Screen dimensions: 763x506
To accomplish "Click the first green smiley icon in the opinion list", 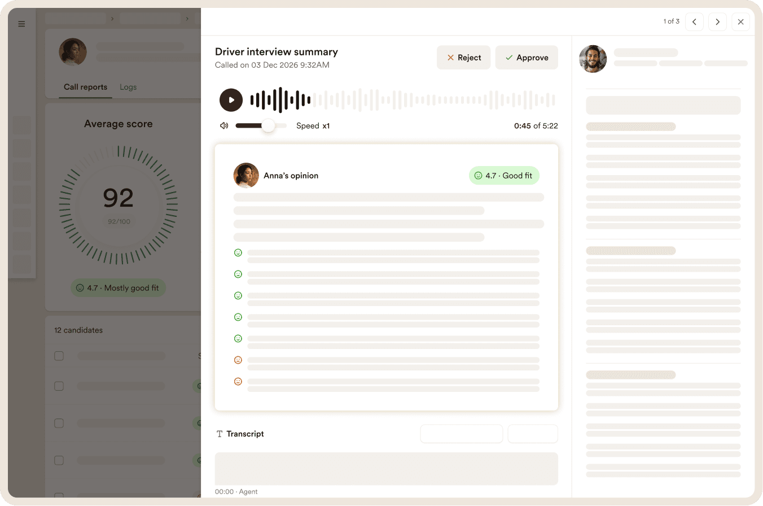I will [x=238, y=253].
